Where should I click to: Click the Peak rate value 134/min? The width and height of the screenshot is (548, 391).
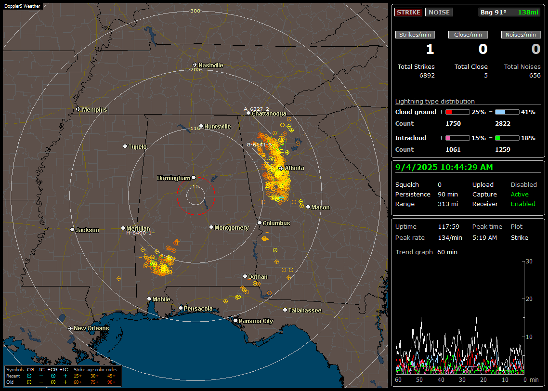(450, 237)
